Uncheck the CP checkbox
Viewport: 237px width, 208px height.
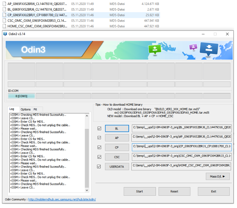pyautogui.click(x=99, y=147)
